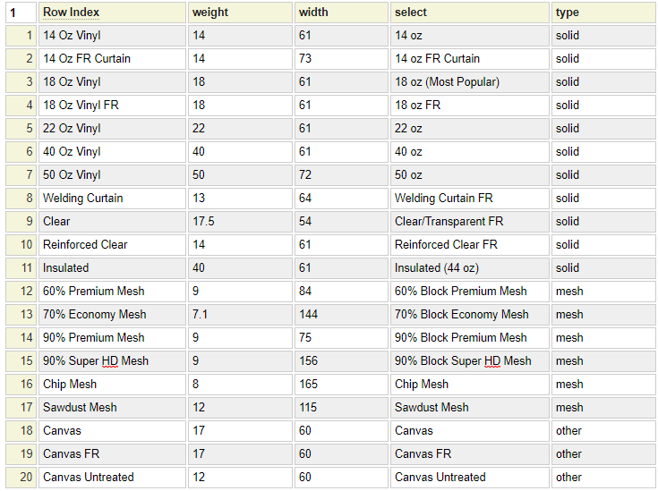This screenshot has width=658, height=491.
Task: Click the "90% Block Super HD Mesh" cell
Action: pos(469,360)
